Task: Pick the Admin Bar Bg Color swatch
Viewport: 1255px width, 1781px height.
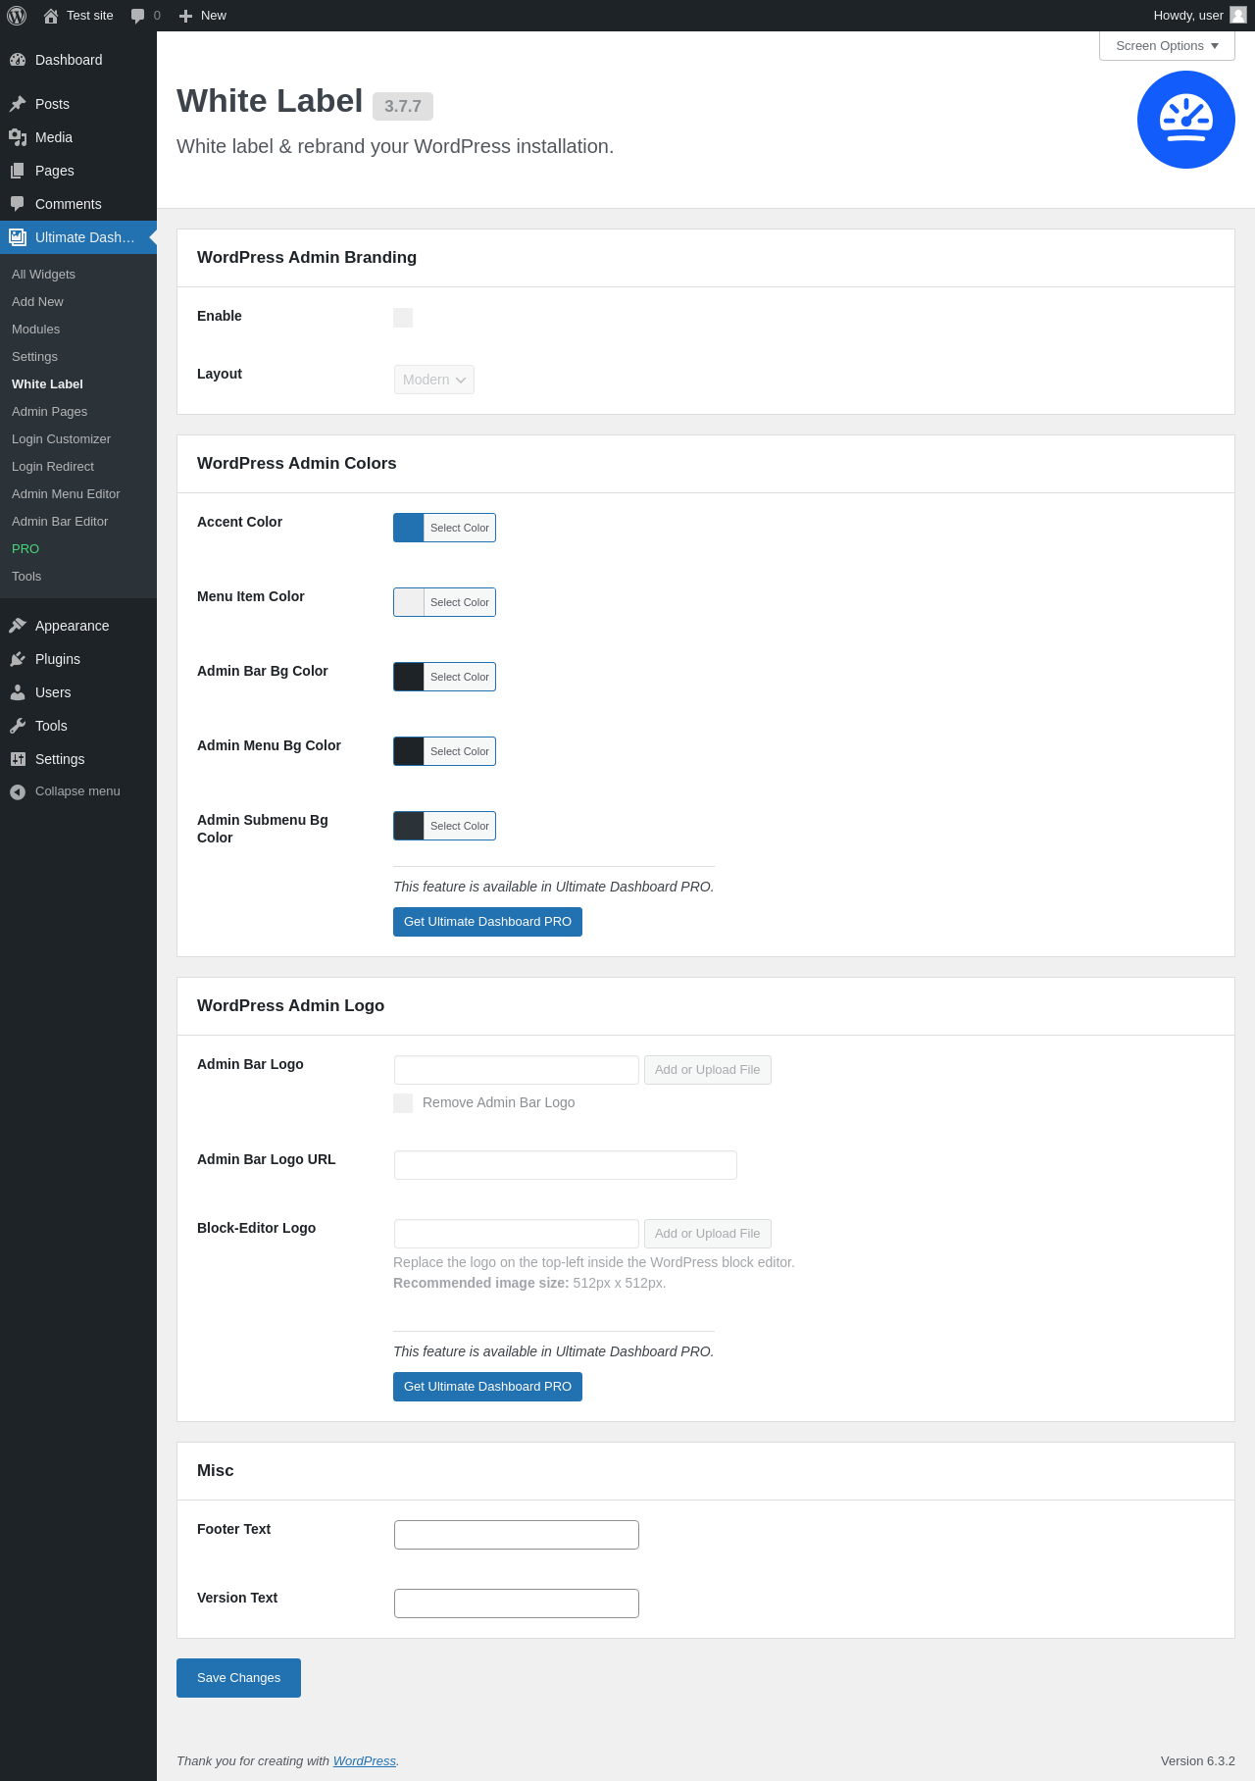Action: [409, 677]
